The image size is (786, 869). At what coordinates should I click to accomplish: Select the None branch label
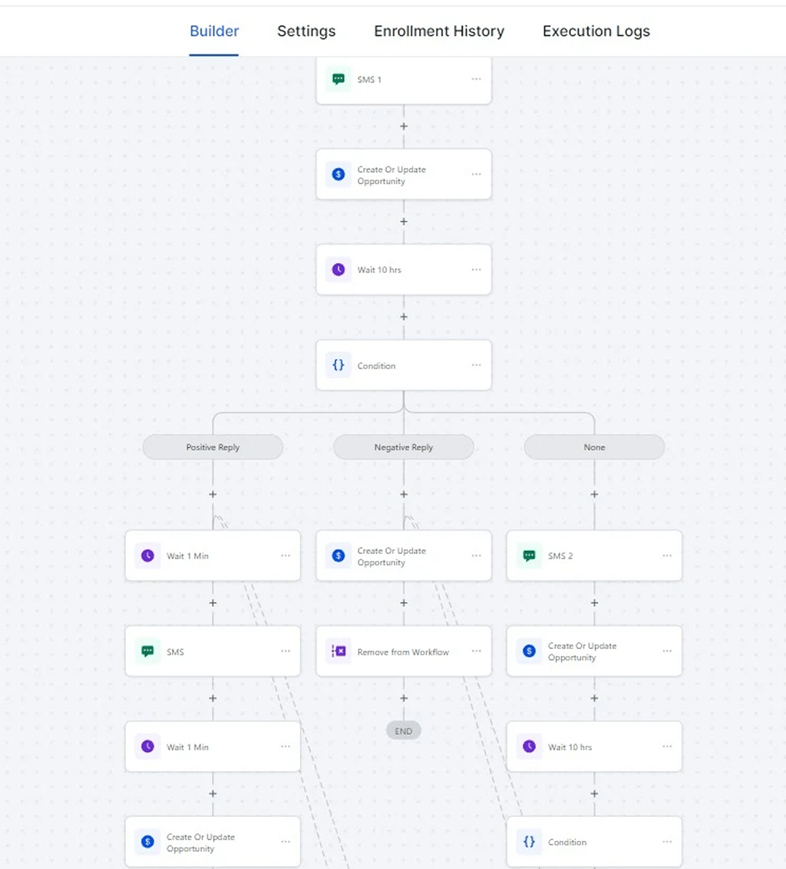594,447
